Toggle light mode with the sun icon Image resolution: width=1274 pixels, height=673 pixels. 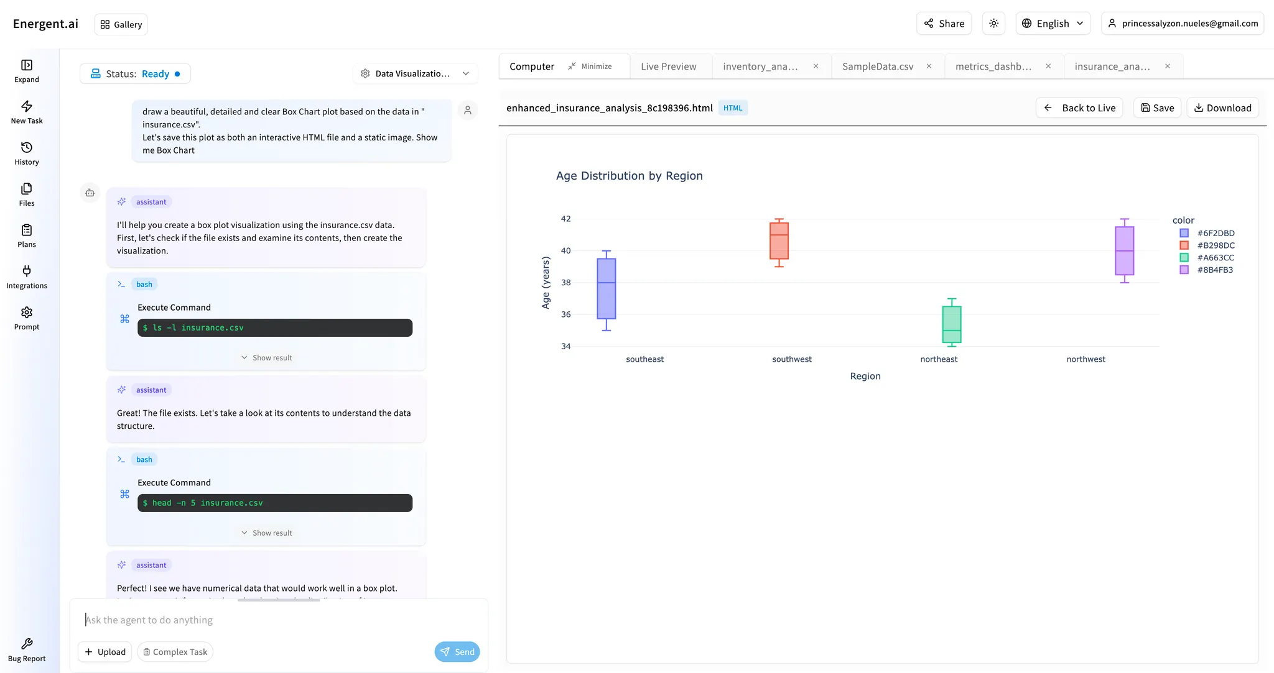[x=993, y=23]
